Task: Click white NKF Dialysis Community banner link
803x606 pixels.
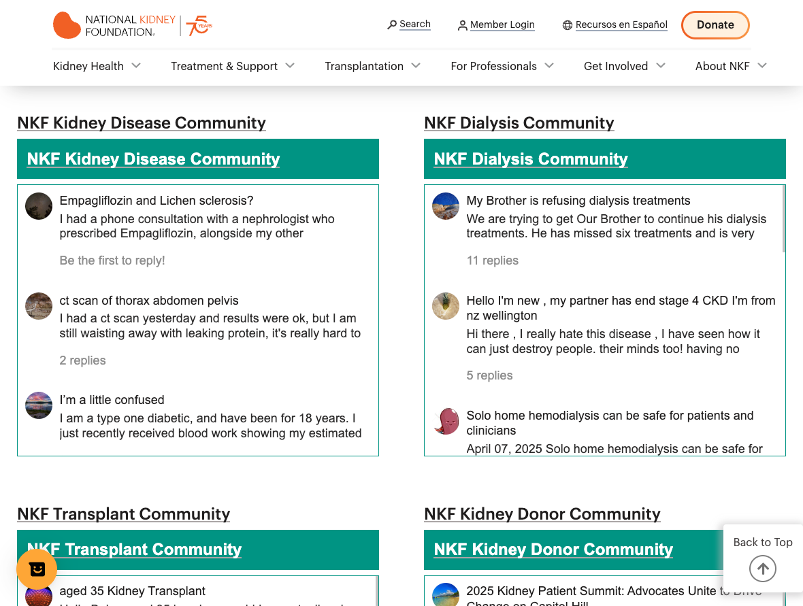Action: 531,159
